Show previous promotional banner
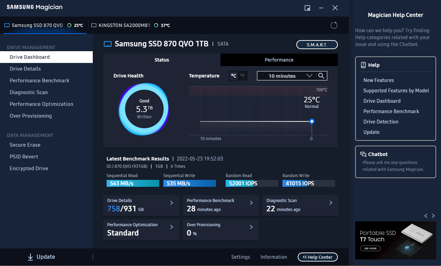This screenshot has height=266, width=441. point(426,216)
